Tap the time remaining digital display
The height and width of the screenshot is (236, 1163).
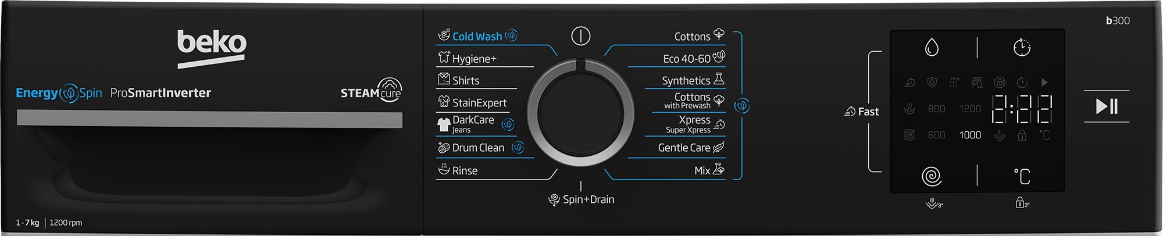(x=1021, y=109)
